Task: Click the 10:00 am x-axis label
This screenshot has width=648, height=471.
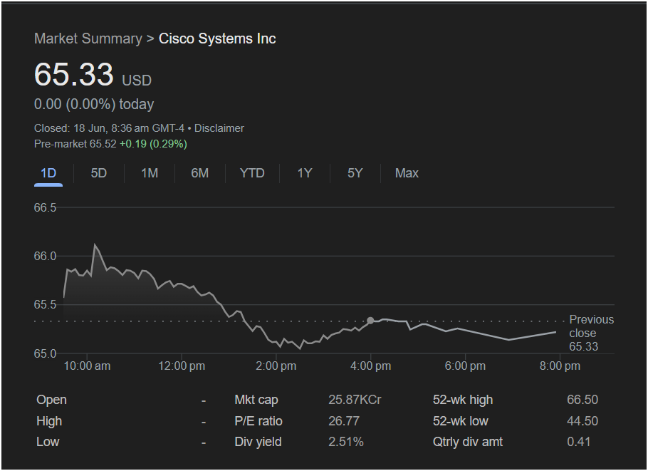Action: tap(87, 366)
